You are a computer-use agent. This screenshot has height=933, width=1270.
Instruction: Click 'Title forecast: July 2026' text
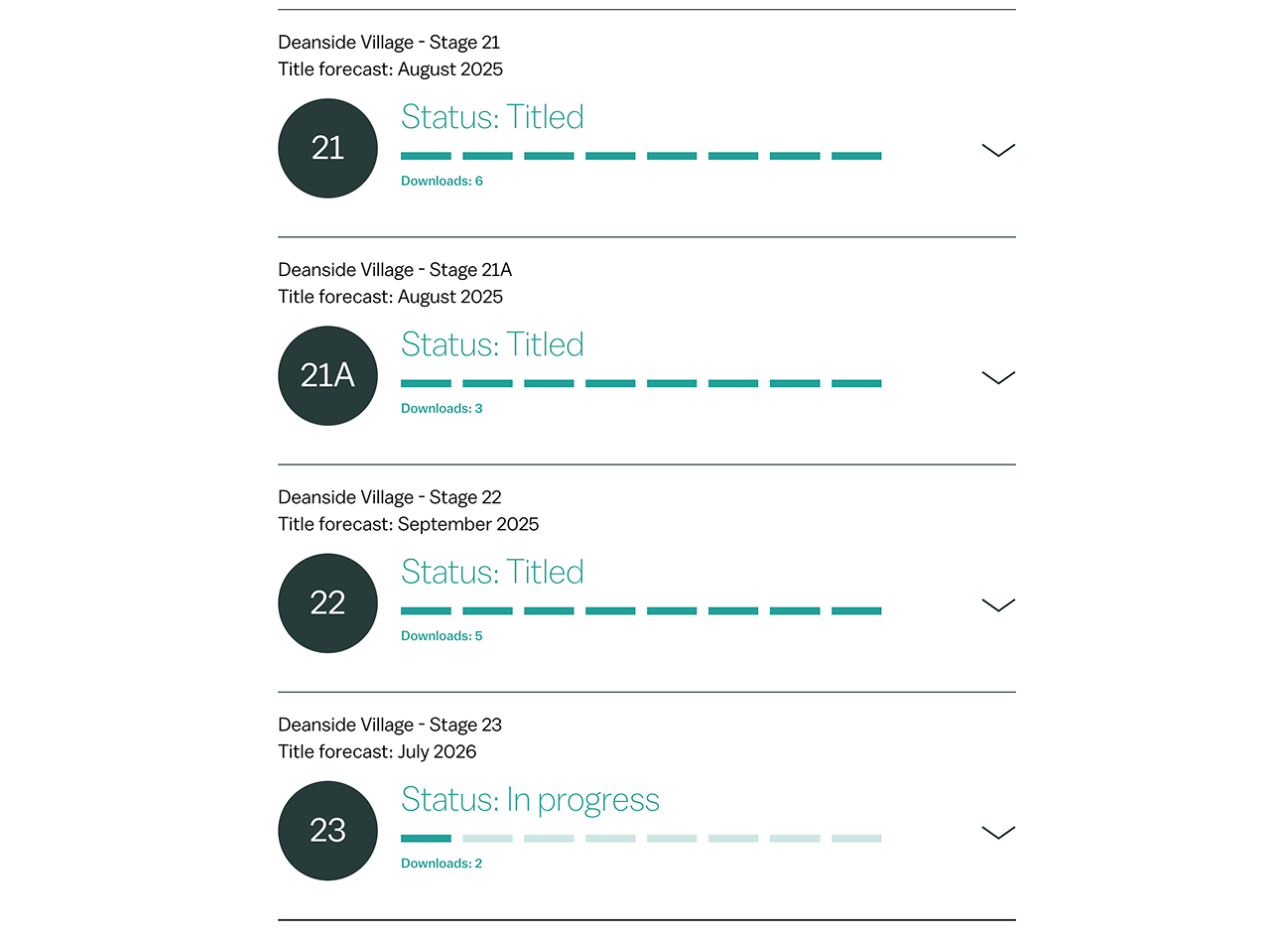pos(377,751)
